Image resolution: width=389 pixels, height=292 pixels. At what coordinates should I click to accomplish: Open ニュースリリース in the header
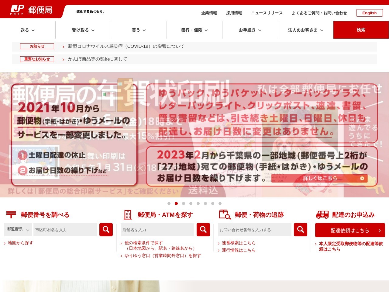(267, 13)
